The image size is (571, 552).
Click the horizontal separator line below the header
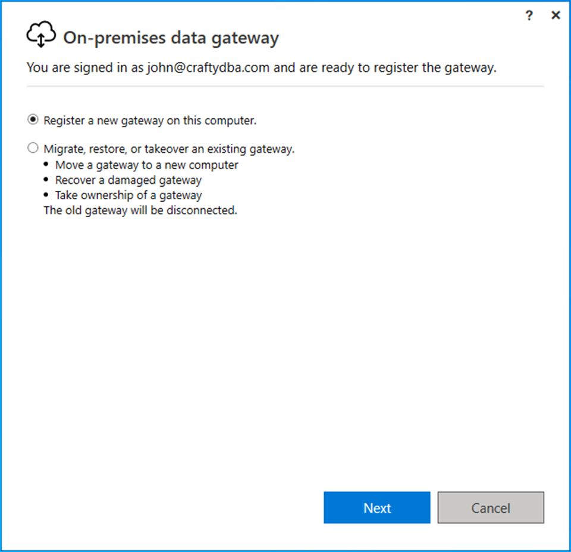285,87
